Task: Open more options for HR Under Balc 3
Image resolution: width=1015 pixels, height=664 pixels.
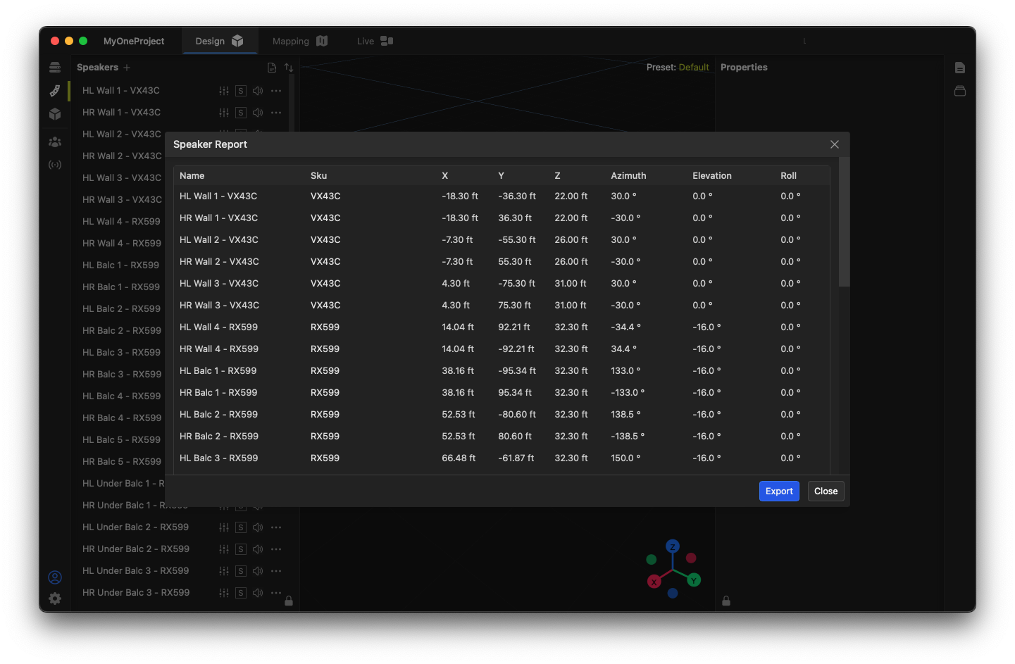Action: click(x=276, y=593)
